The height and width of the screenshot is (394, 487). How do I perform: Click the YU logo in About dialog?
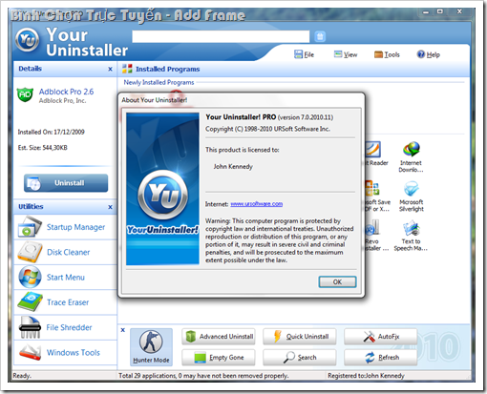(x=163, y=196)
